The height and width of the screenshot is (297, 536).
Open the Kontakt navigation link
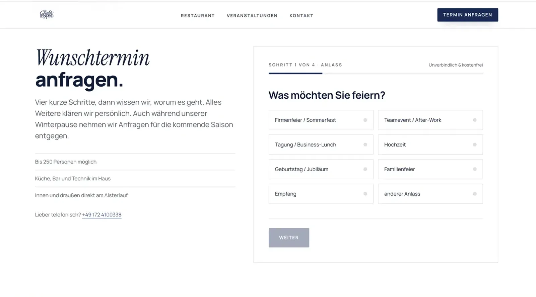(x=301, y=16)
